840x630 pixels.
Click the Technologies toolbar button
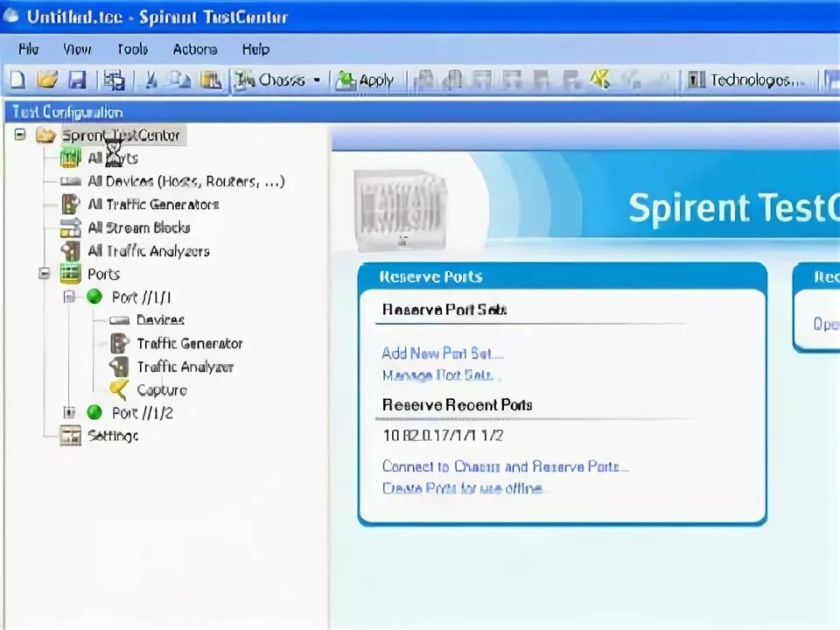[x=745, y=80]
